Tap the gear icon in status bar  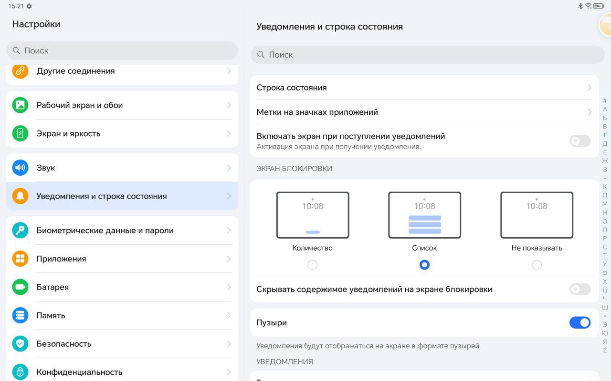pos(29,6)
